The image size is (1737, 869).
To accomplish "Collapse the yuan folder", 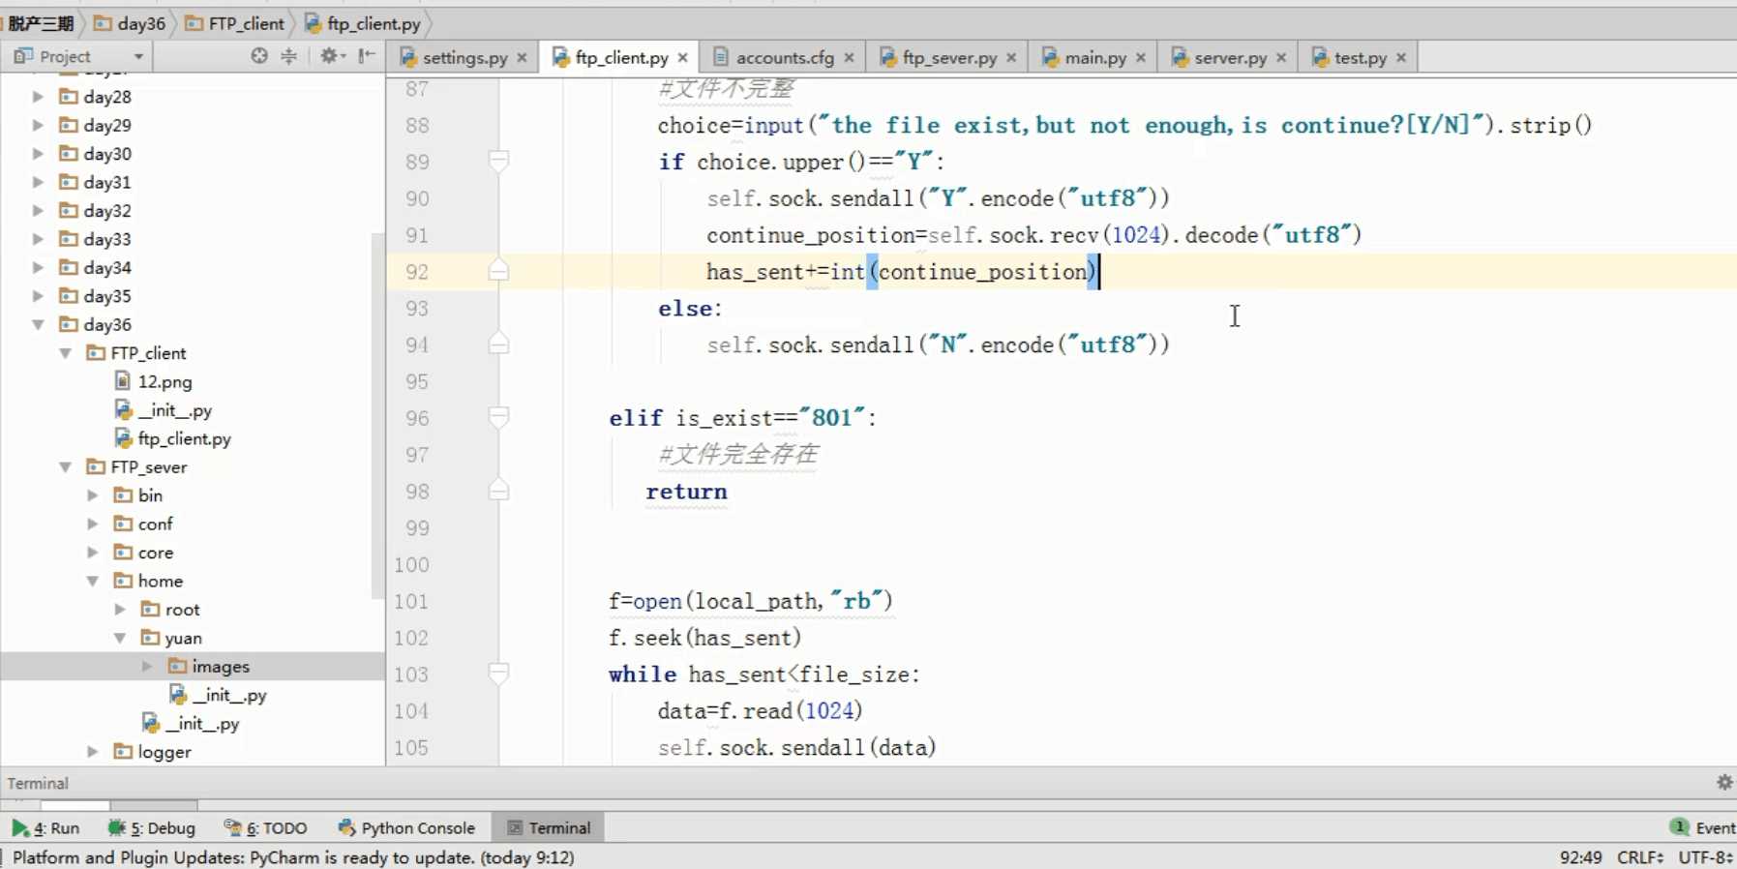I will tap(120, 638).
